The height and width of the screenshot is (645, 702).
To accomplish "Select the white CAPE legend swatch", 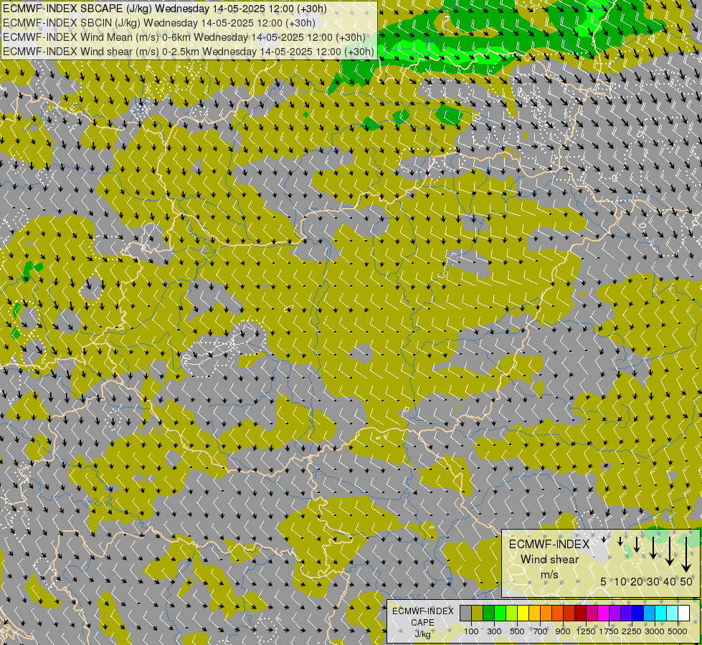I will 683,613.
